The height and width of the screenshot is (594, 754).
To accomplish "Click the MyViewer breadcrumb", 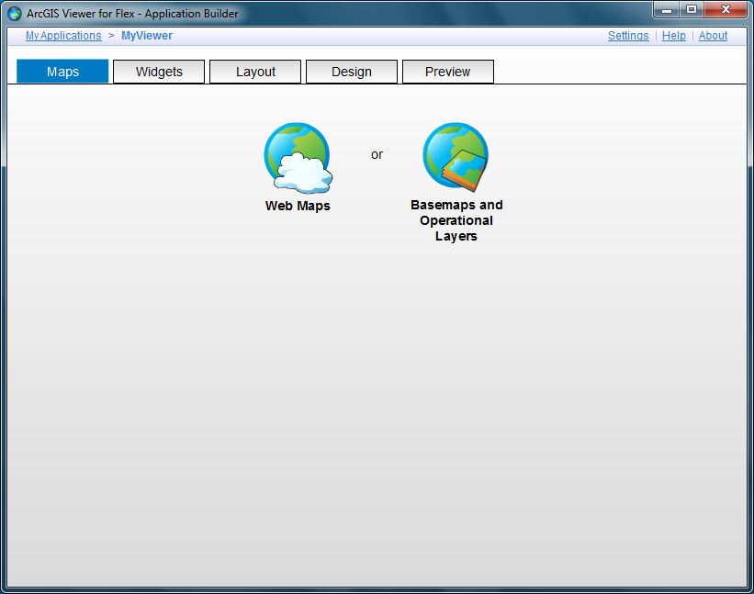I will point(147,36).
